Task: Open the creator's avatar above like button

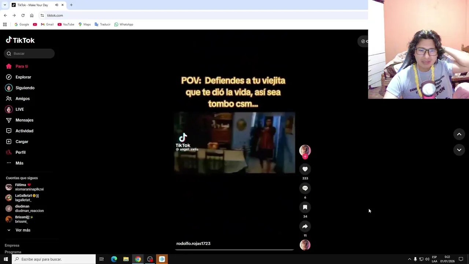Action: click(305, 150)
